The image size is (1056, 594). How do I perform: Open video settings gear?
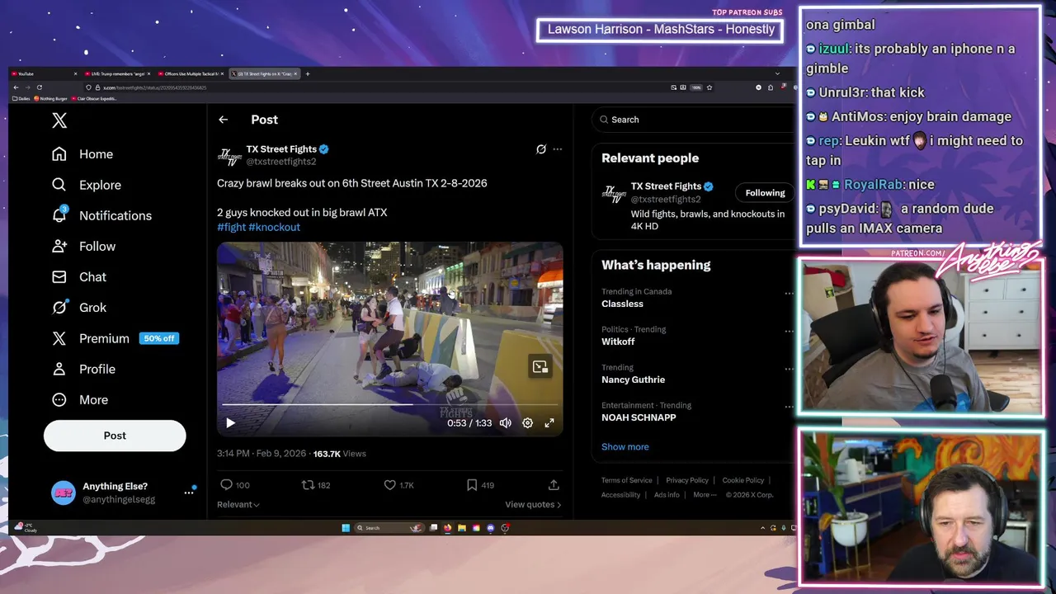point(527,423)
